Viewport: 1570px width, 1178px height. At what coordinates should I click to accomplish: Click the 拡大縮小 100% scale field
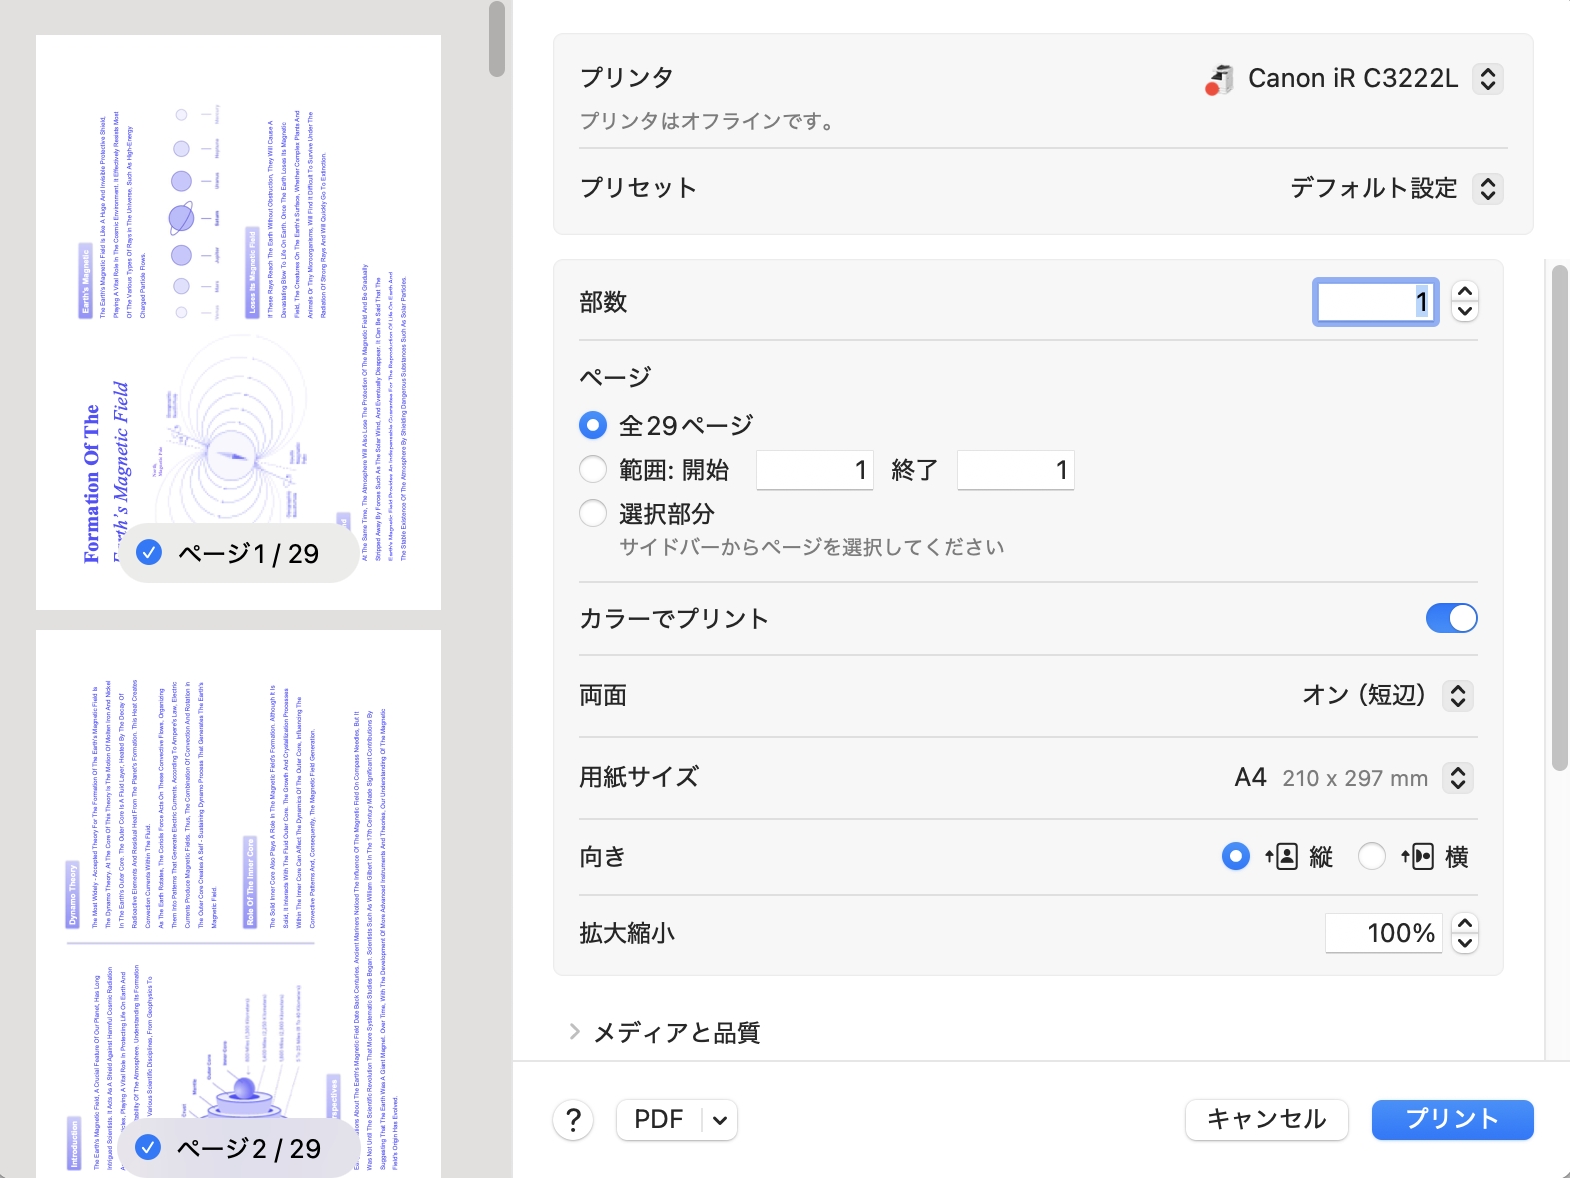[x=1383, y=933]
